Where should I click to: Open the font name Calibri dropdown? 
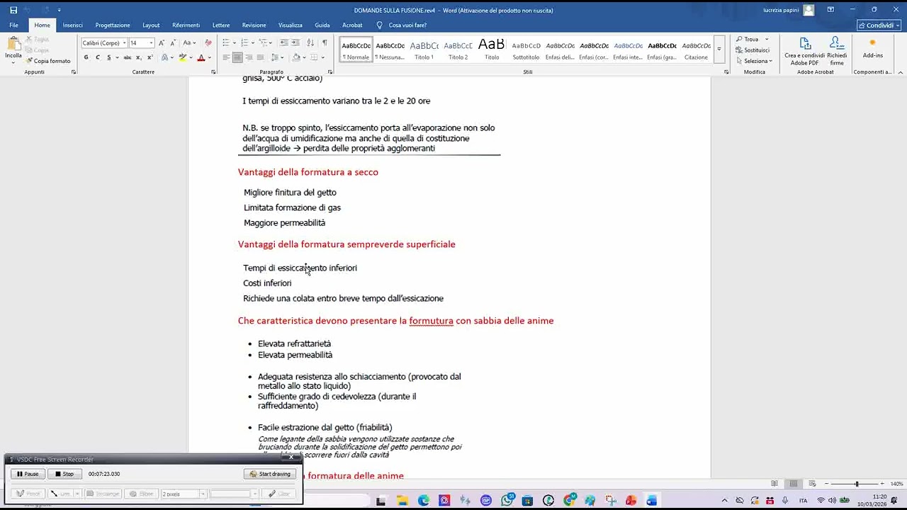pyautogui.click(x=125, y=43)
